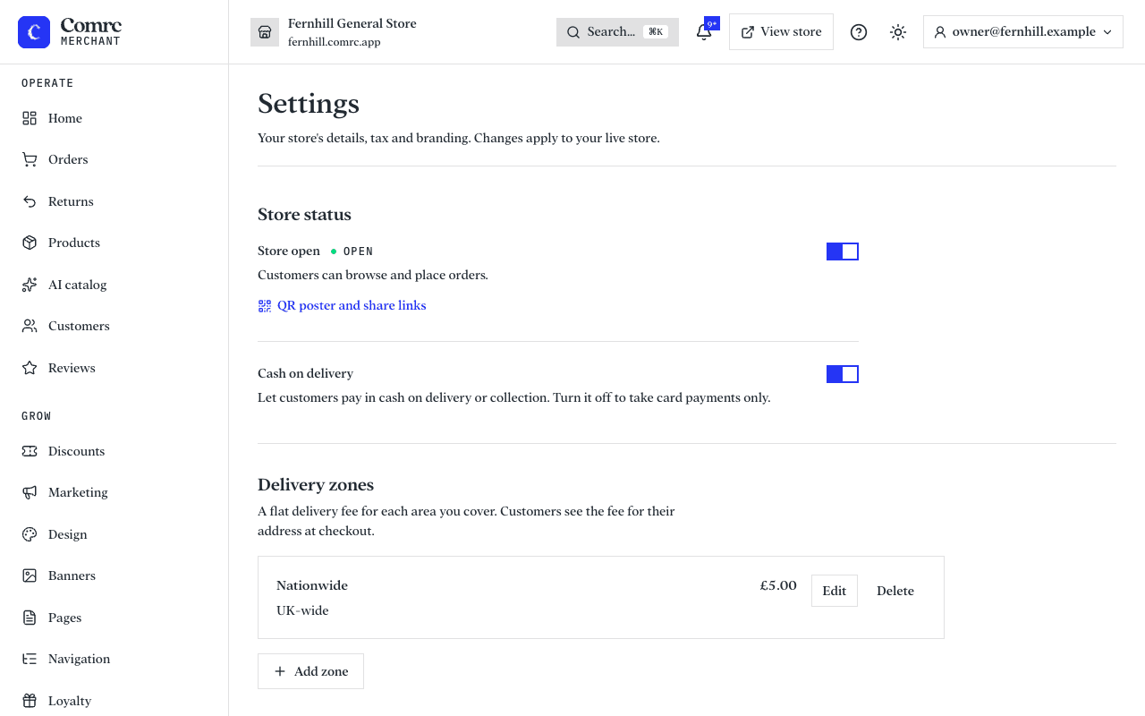Click the Comrc Merchant logo icon

pyautogui.click(x=34, y=32)
